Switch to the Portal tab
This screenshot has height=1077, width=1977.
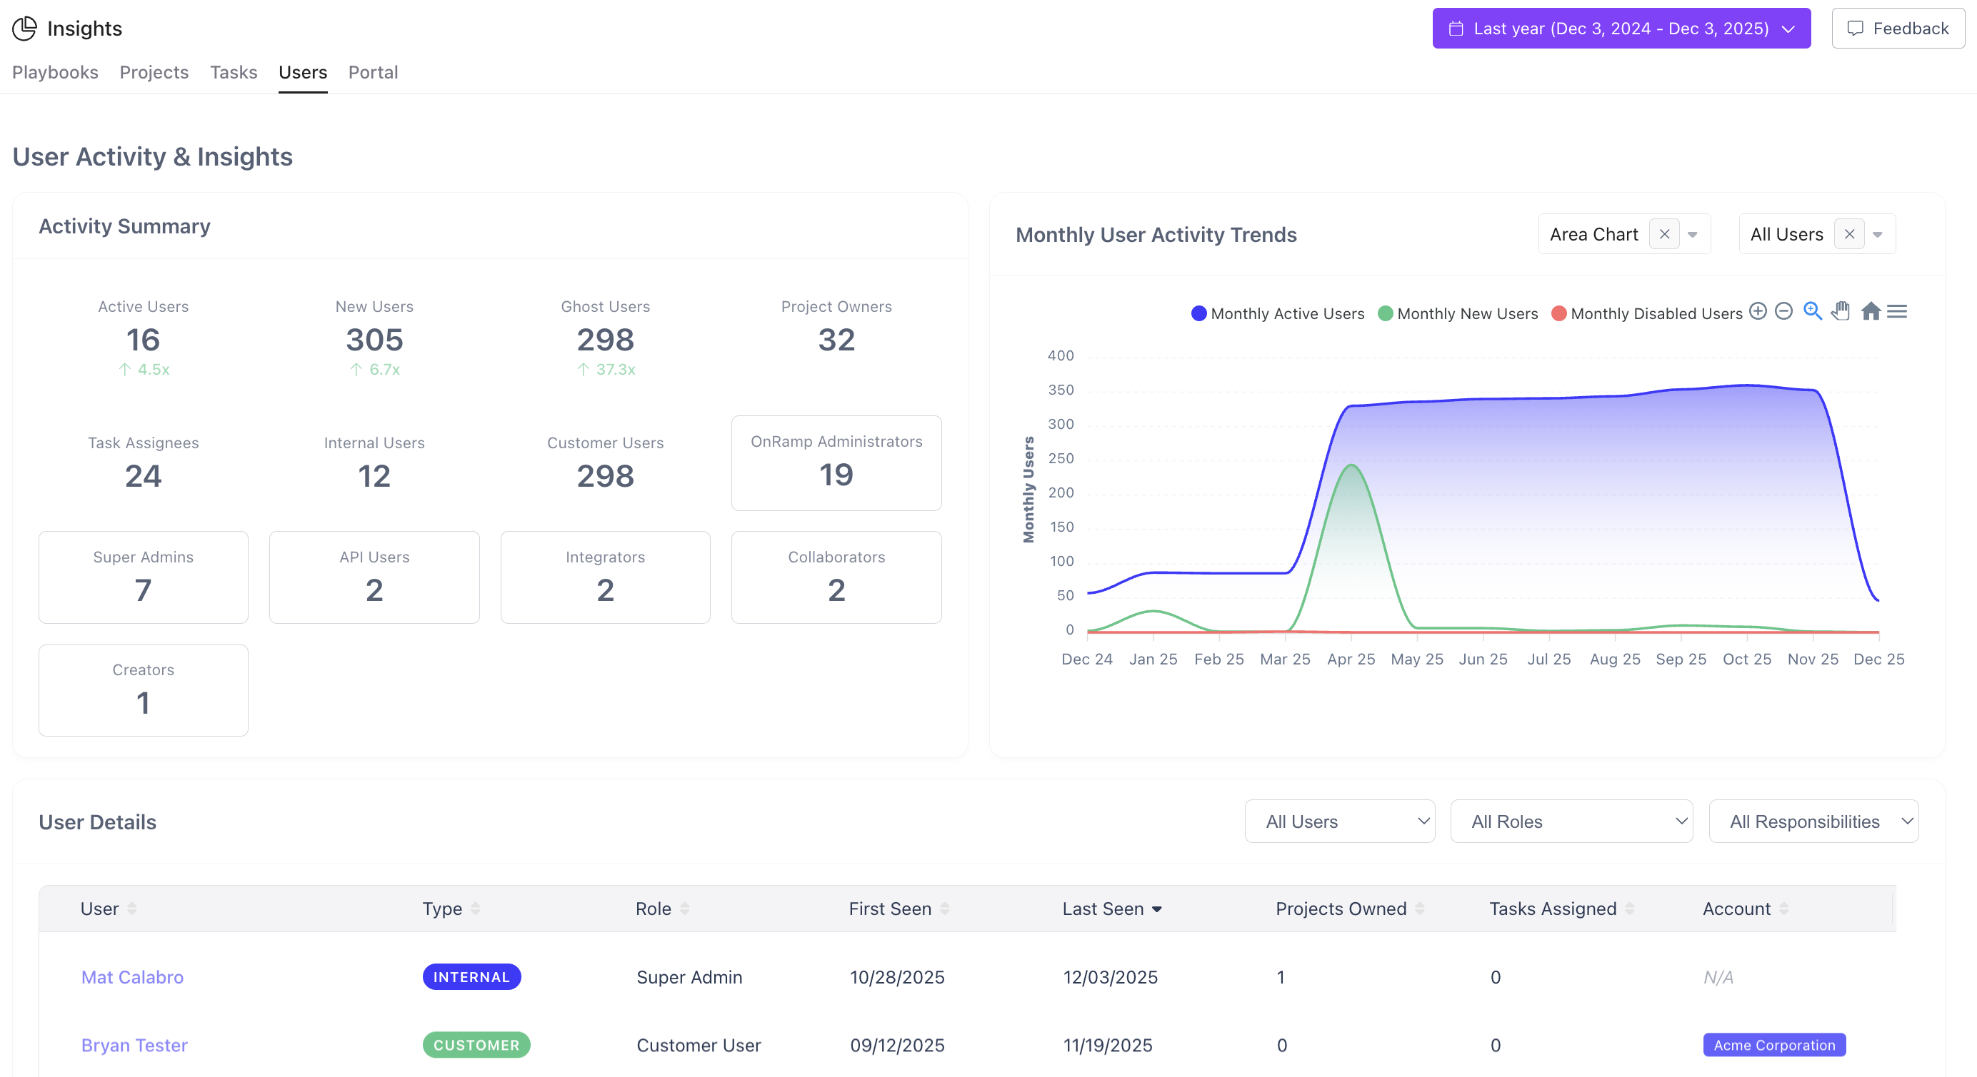coord(373,72)
